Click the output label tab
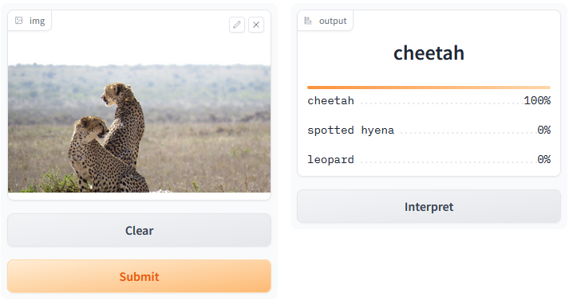Screen dimensions: 569x300 [325, 21]
